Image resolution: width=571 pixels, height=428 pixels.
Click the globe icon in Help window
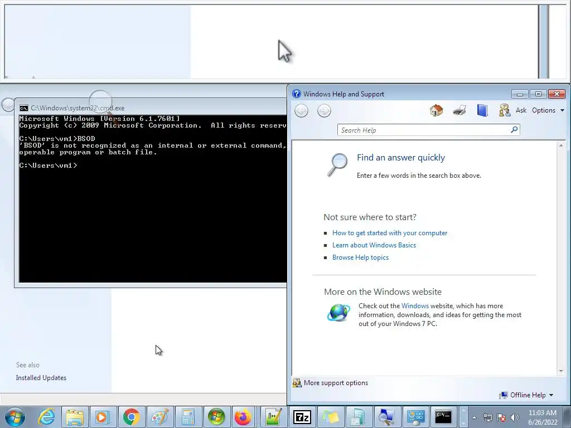pyautogui.click(x=338, y=313)
